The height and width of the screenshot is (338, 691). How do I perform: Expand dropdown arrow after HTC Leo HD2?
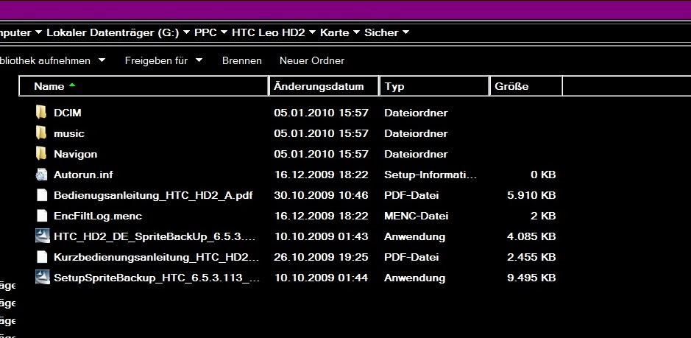[x=313, y=32]
